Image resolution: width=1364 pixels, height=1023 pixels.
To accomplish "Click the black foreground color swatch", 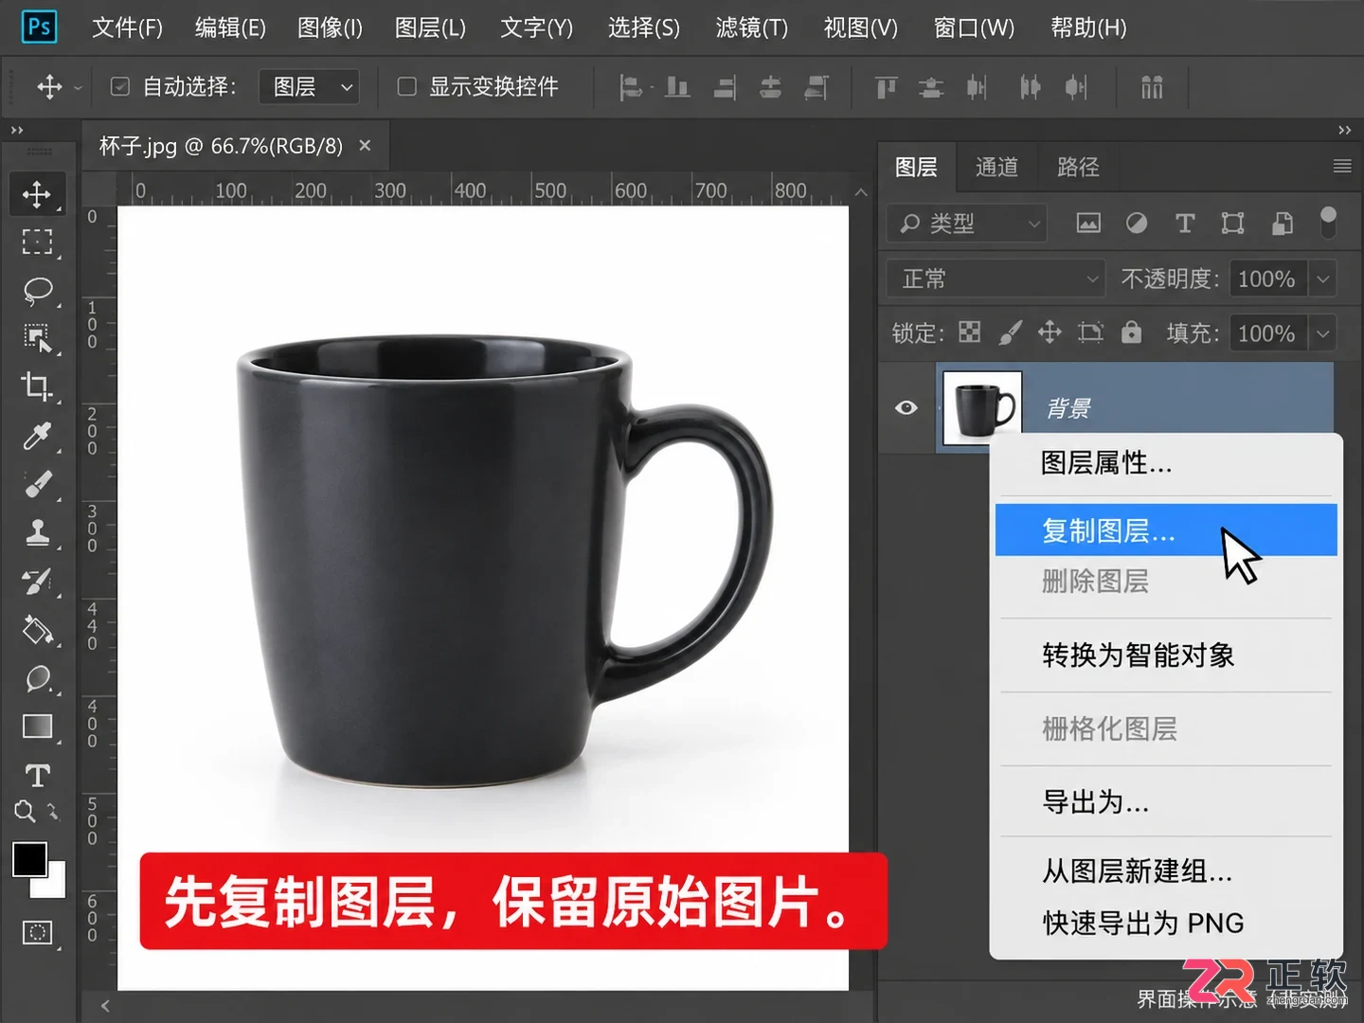I will 29,859.
